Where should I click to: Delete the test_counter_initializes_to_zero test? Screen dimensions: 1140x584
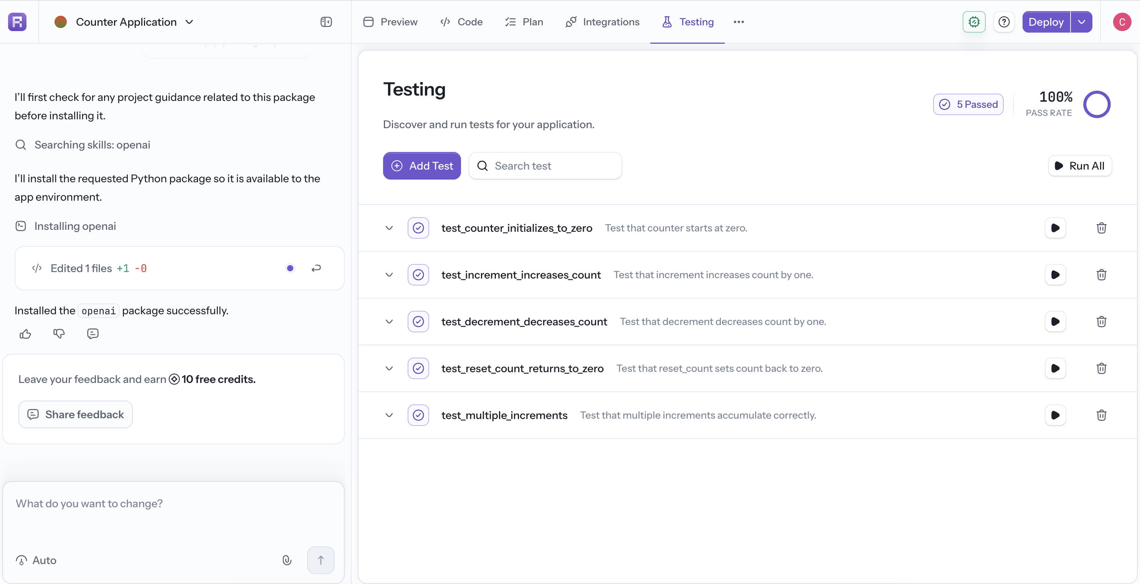coord(1102,228)
